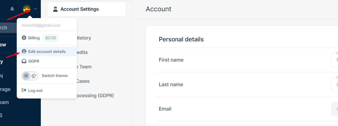Image resolution: width=338 pixels, height=126 pixels.
Task: Click the Last name input field
Action: [x=335, y=84]
